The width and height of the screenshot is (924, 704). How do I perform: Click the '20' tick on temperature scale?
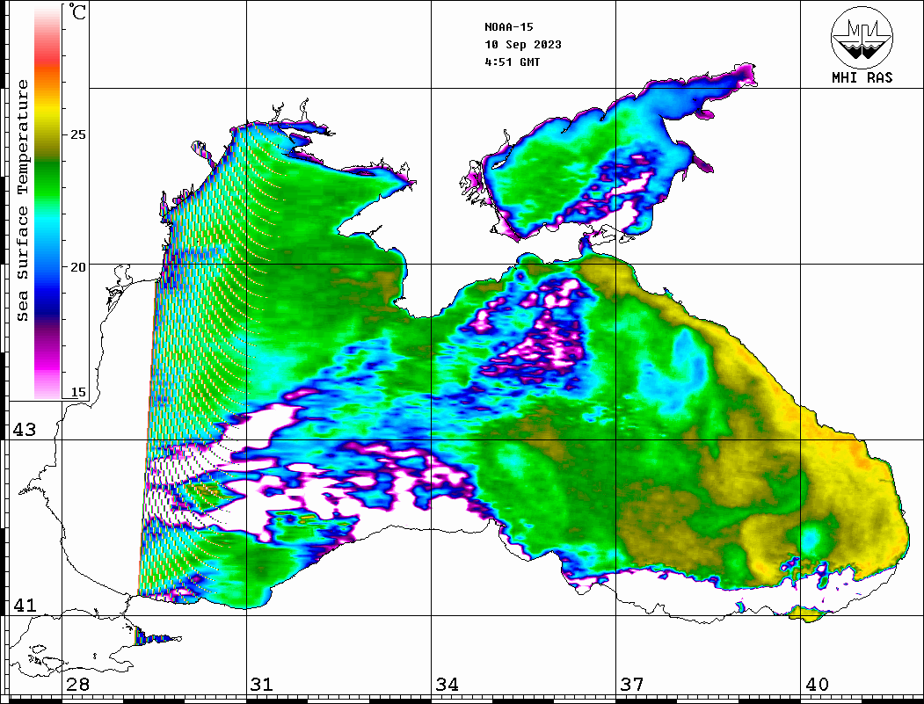pyautogui.click(x=77, y=267)
